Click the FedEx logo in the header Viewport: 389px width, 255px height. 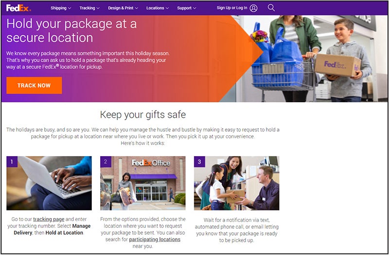pyautogui.click(x=18, y=8)
